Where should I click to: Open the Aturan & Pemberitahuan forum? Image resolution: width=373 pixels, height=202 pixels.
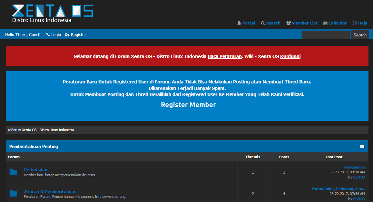tap(50, 191)
